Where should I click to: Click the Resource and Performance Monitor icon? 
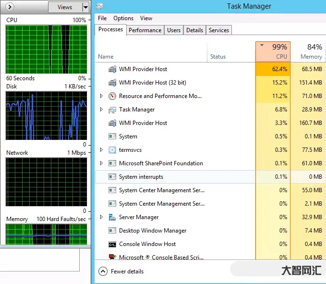point(112,96)
